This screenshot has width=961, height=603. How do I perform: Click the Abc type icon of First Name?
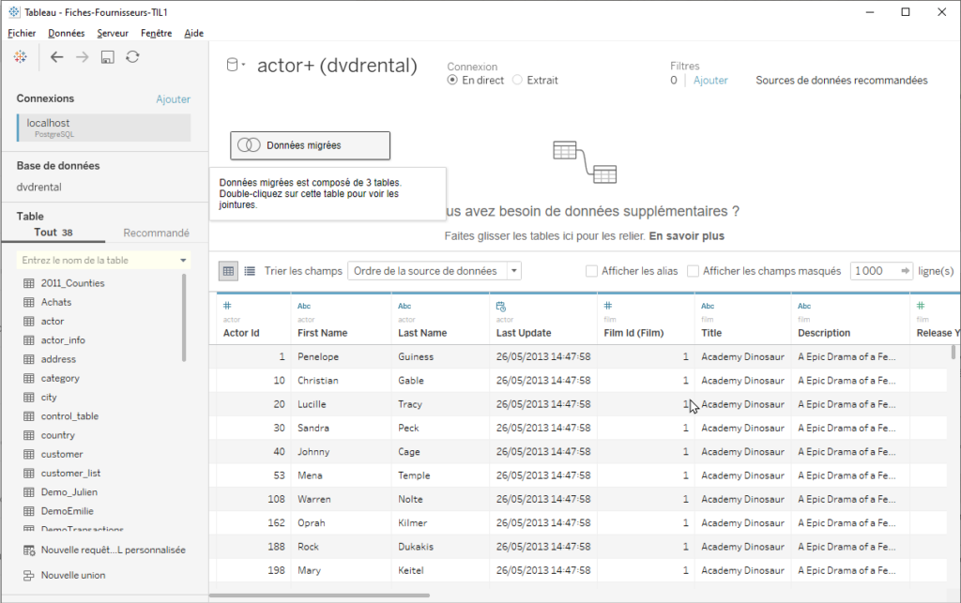click(304, 306)
